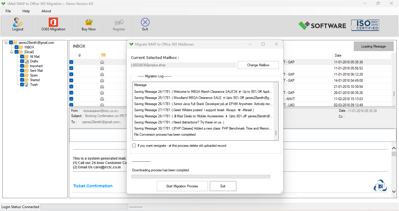Click envelope icon in 11-01-2018 06:12:28 row

click(102, 74)
